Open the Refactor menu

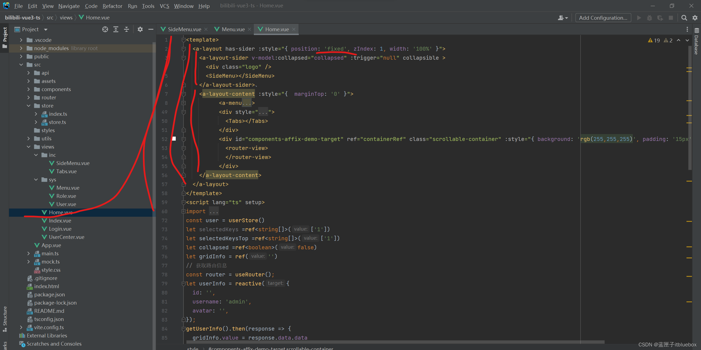[x=112, y=6]
